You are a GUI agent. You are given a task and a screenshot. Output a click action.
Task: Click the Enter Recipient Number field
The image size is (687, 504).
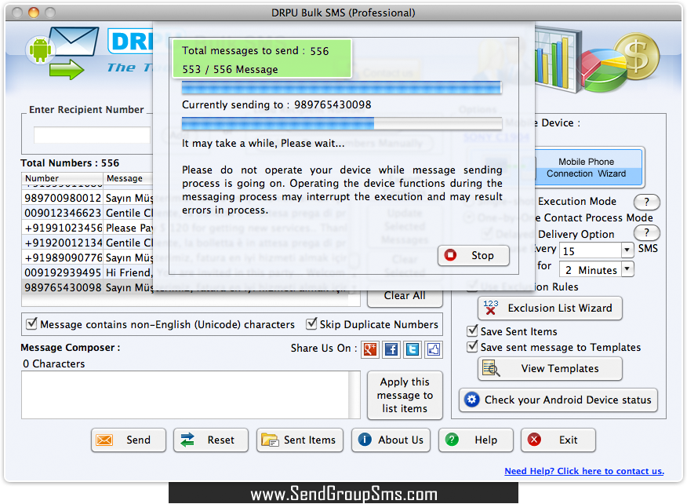pyautogui.click(x=92, y=135)
